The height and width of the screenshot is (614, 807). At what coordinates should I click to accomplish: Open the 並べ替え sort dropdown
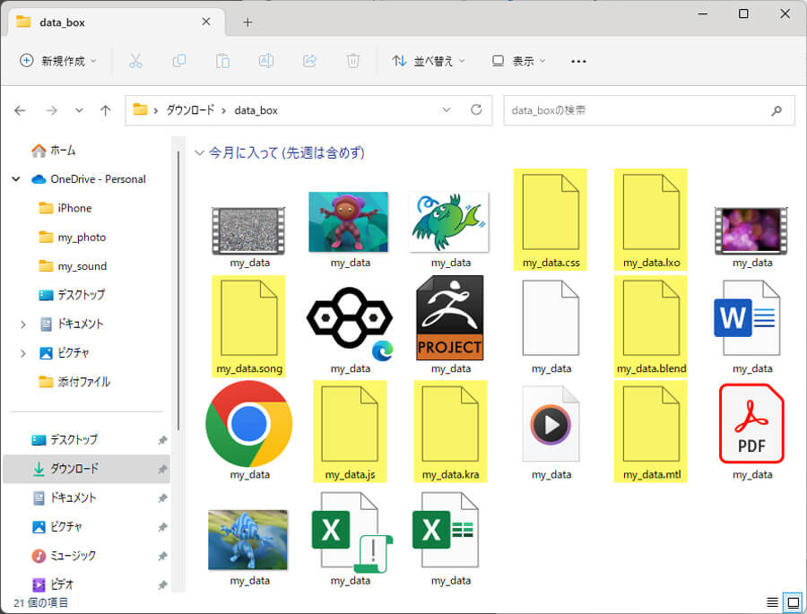coord(429,61)
